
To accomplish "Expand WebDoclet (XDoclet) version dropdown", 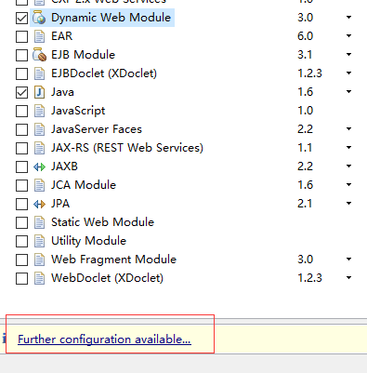I will point(348,278).
